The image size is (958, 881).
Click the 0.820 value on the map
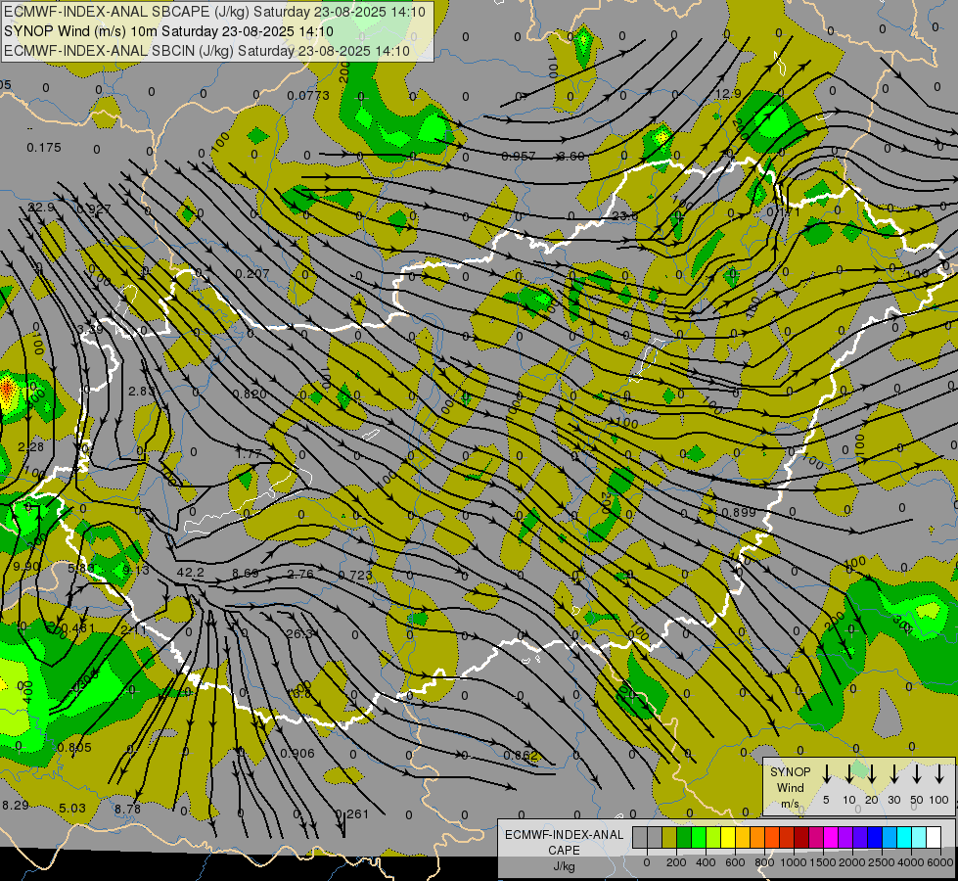[x=250, y=394]
